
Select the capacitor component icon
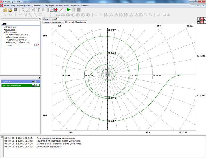click(x=15, y=15)
